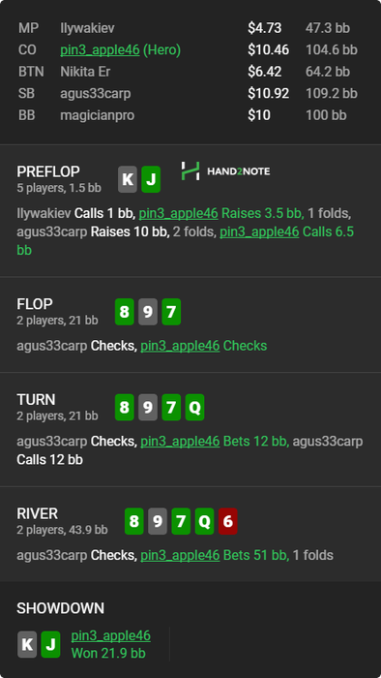Open pin3_apple46 link in showdown section
The image size is (381, 678).
(111, 635)
